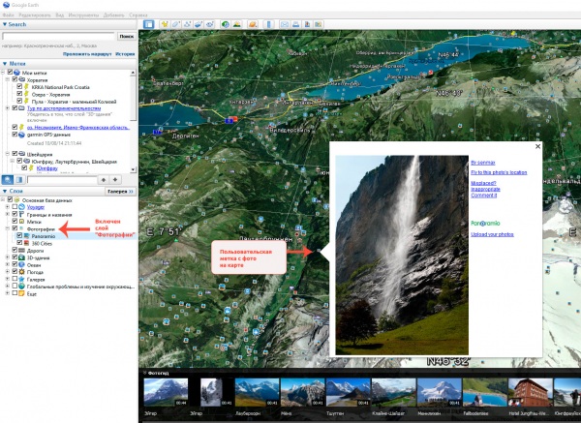The height and width of the screenshot is (423, 581).
Task: Uncheck the garmin GPS-данные checkbox
Action: pos(15,135)
